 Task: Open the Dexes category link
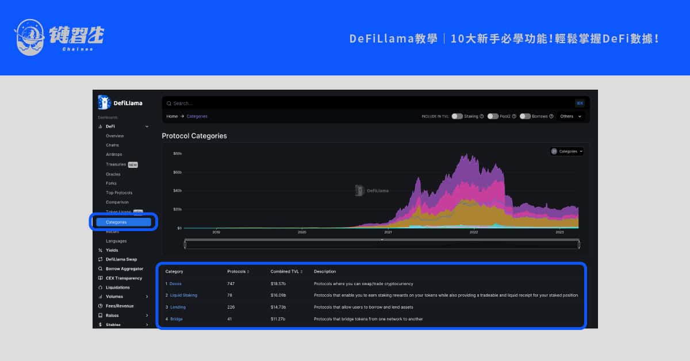click(x=175, y=283)
